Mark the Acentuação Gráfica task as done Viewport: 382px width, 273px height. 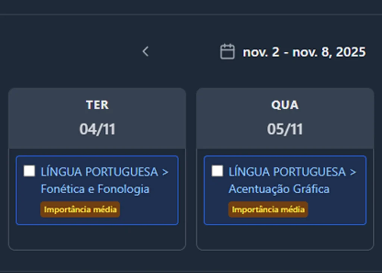[217, 171]
